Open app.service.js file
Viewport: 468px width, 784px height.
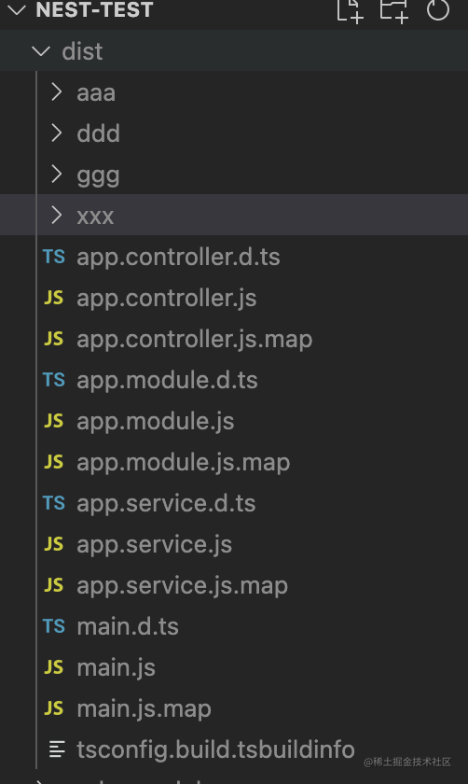[234, 543]
